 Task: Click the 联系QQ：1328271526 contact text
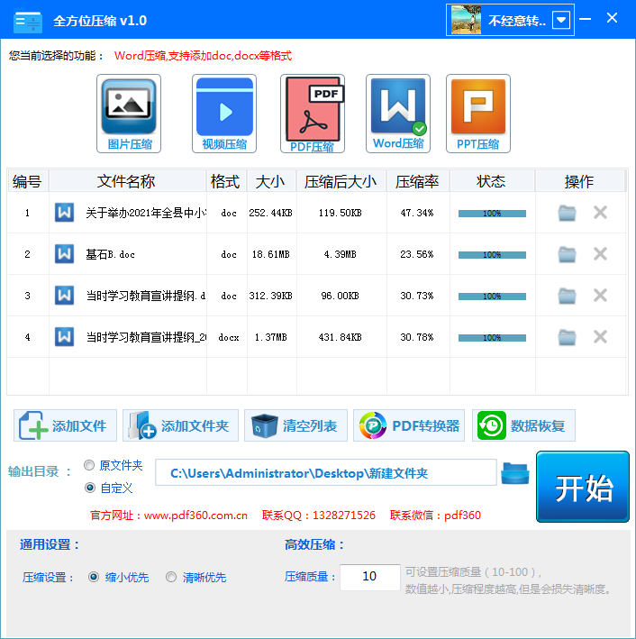(x=319, y=516)
